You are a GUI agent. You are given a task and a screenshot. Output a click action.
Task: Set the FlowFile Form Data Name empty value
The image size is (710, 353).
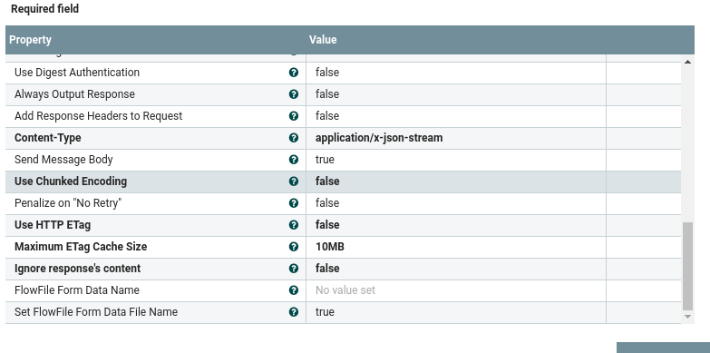click(456, 290)
